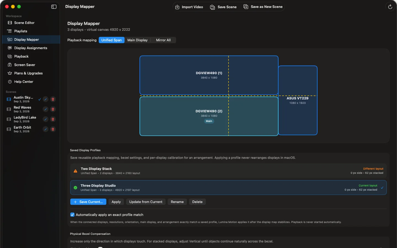Delete the Red Waves scene trash icon

pos(53,109)
